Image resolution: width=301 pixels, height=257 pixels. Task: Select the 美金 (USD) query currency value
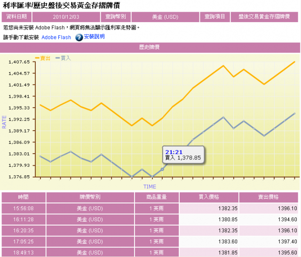(165, 17)
